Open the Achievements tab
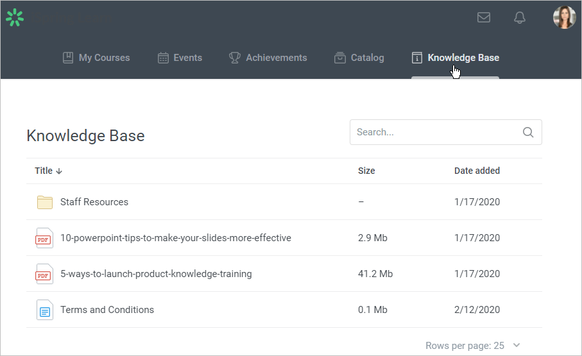 tap(268, 58)
